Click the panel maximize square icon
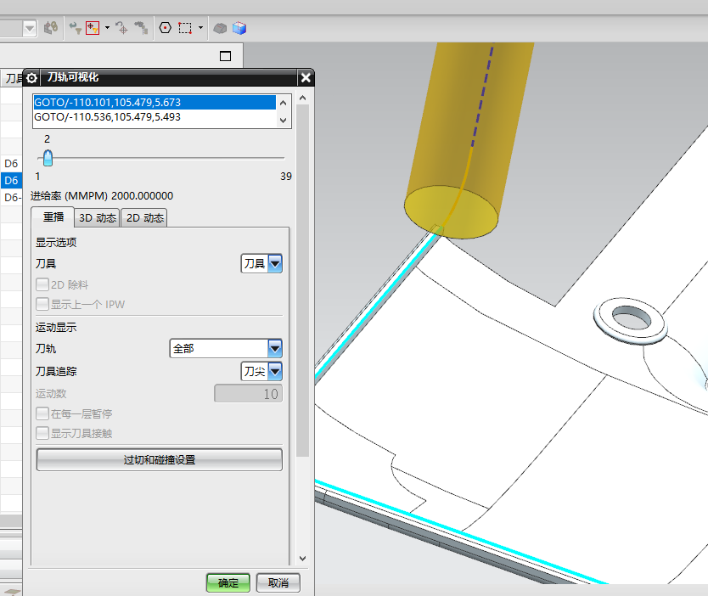The image size is (708, 596). tap(225, 56)
